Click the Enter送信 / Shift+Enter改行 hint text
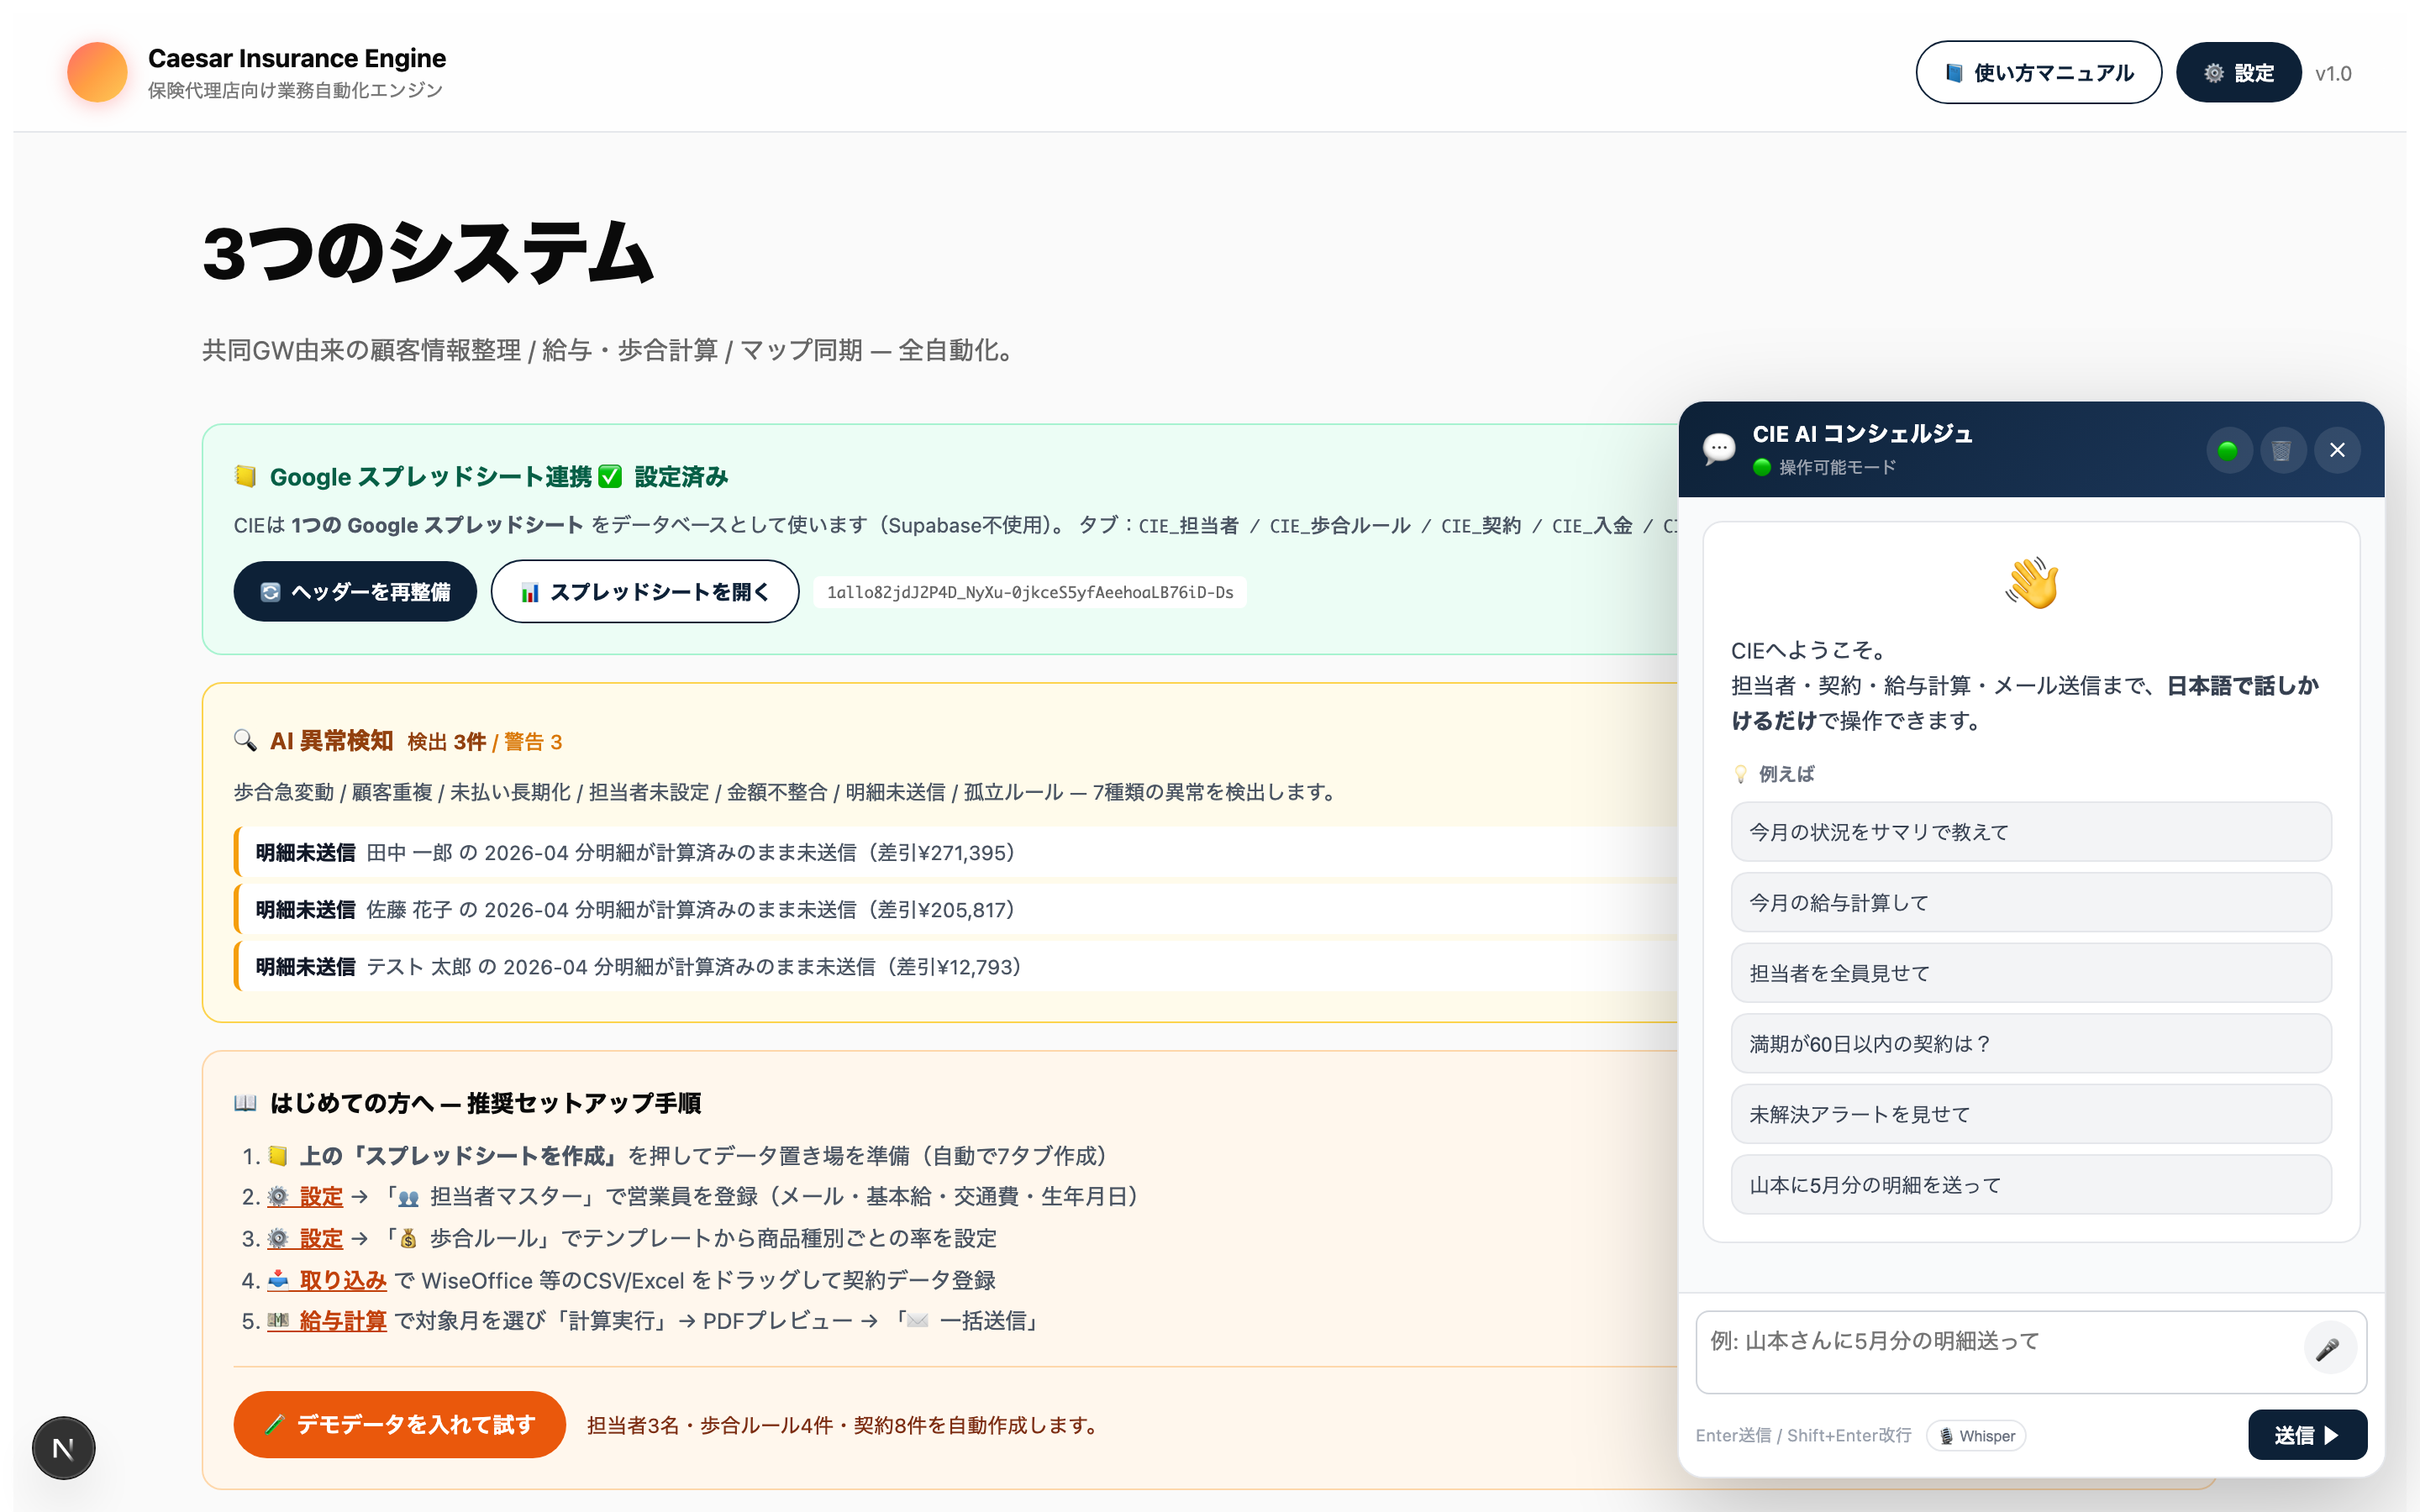 coord(1803,1435)
